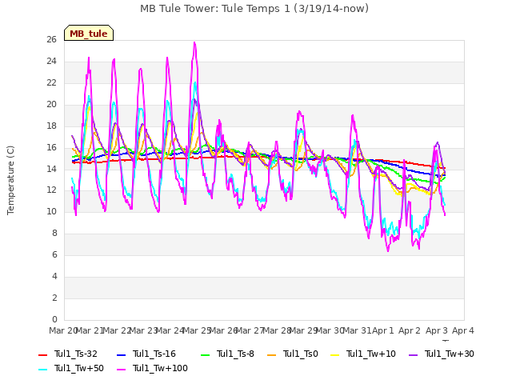Click the chart title text

point(254,9)
